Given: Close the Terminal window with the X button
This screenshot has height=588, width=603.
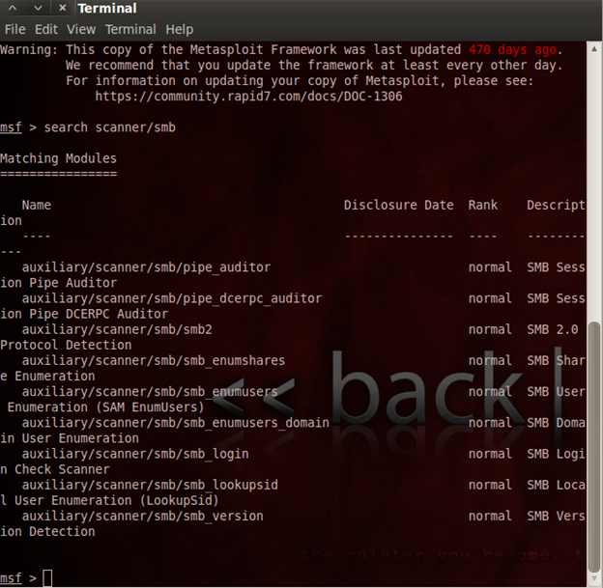Looking at the screenshot, I should pos(61,9).
